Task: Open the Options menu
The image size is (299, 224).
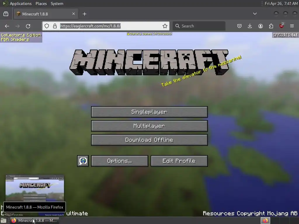Action: click(x=119, y=161)
